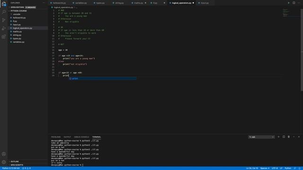Split the terminal pane
Image resolution: width=303 pixels, height=170 pixels.
(284, 137)
